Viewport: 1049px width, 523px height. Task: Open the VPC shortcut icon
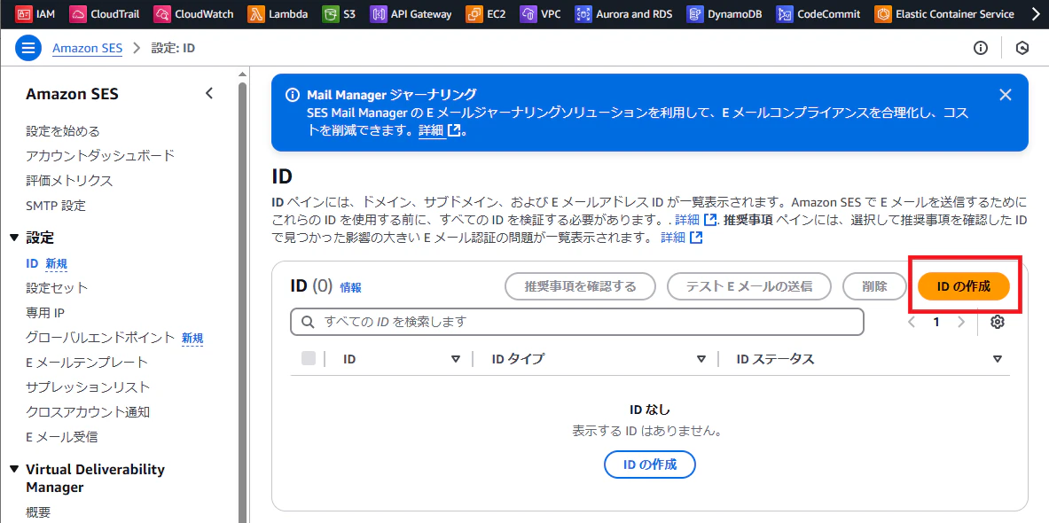point(528,13)
